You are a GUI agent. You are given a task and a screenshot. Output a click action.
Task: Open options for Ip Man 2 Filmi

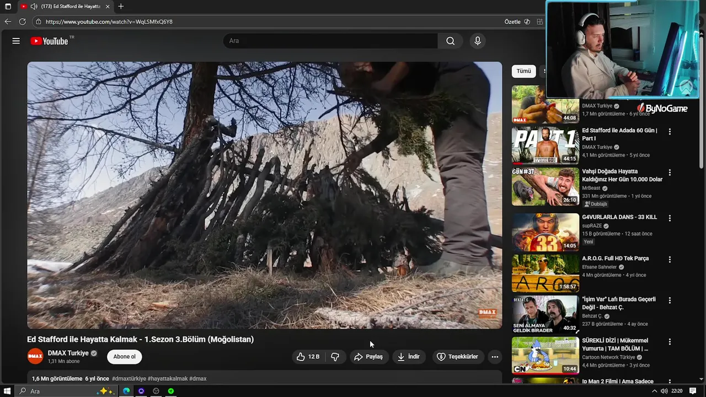670,382
